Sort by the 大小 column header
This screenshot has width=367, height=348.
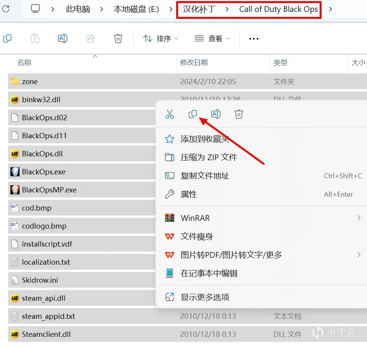(x=358, y=62)
